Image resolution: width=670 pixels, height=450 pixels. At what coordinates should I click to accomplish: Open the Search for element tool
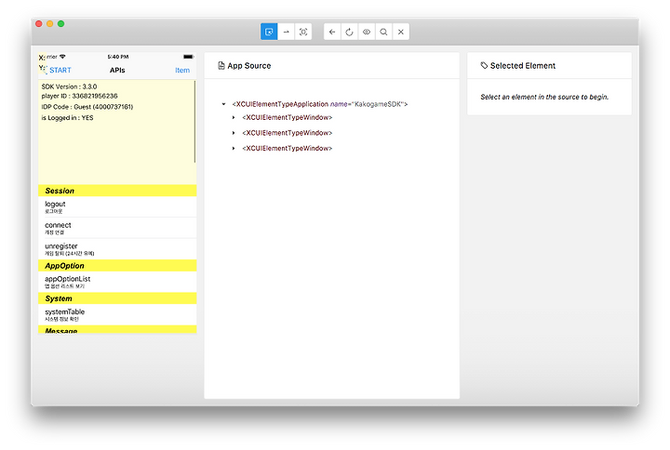tap(383, 32)
